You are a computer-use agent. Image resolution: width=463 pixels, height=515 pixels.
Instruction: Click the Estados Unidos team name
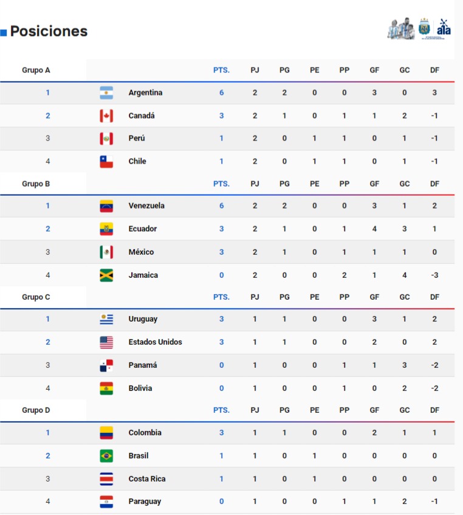click(155, 342)
